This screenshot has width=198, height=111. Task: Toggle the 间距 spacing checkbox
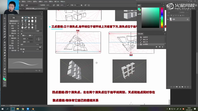click(x=21, y=49)
